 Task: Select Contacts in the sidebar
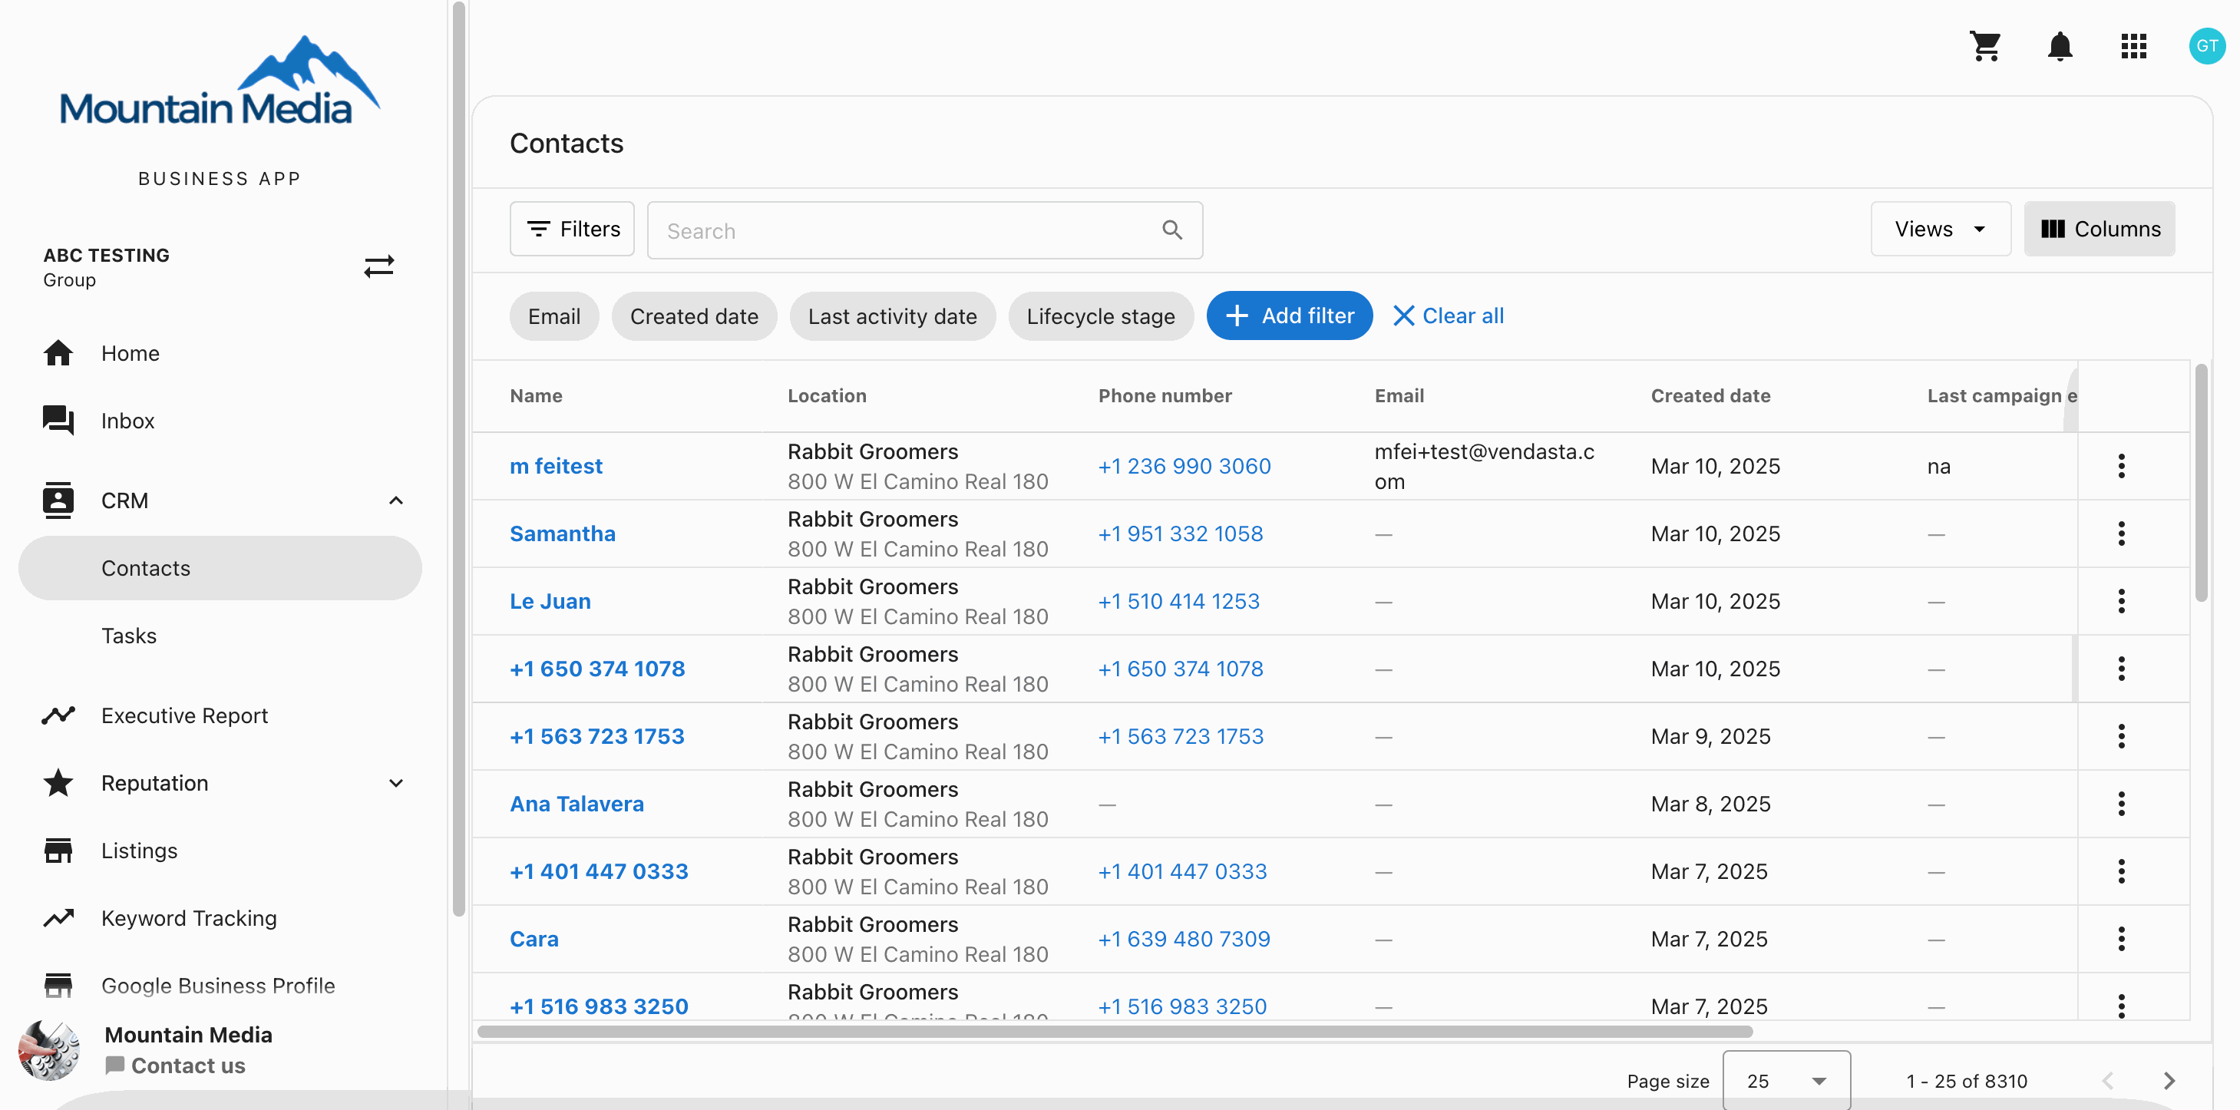[220, 567]
